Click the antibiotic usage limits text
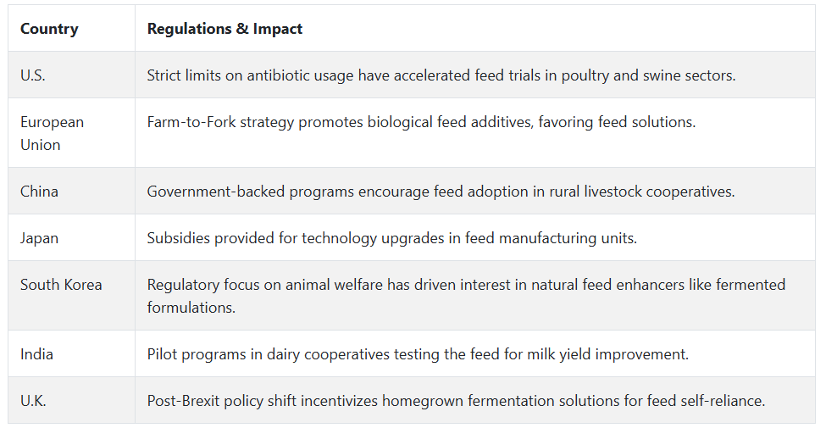This screenshot has width=826, height=428. tap(441, 75)
